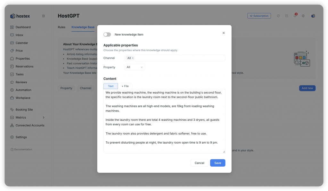This screenshot has height=191, width=328.
Task: Go to Calendar in the sidebar
Action: 21,43
